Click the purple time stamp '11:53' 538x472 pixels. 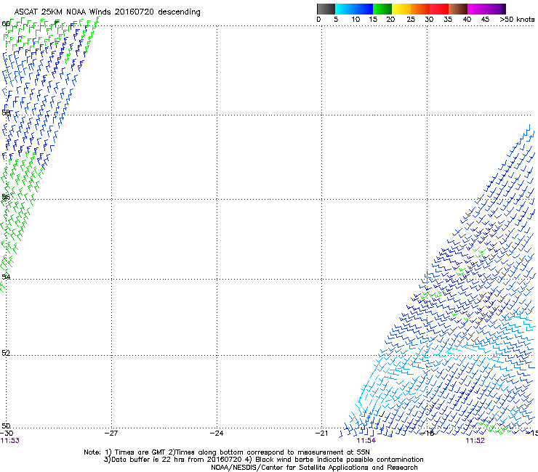tap(9, 441)
